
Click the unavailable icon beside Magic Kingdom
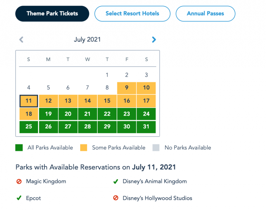[19, 182]
